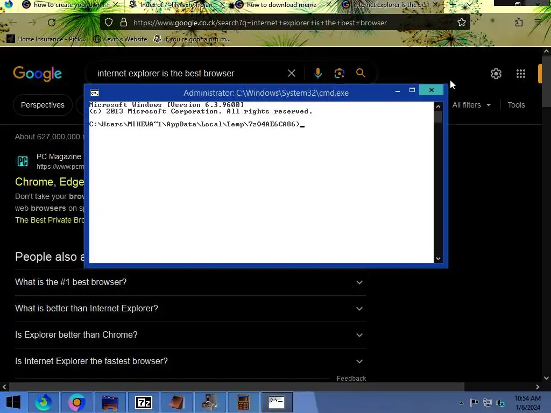551x413 pixels.
Task: Expand 'What is better than Internet Explorer?'
Action: pos(190,309)
